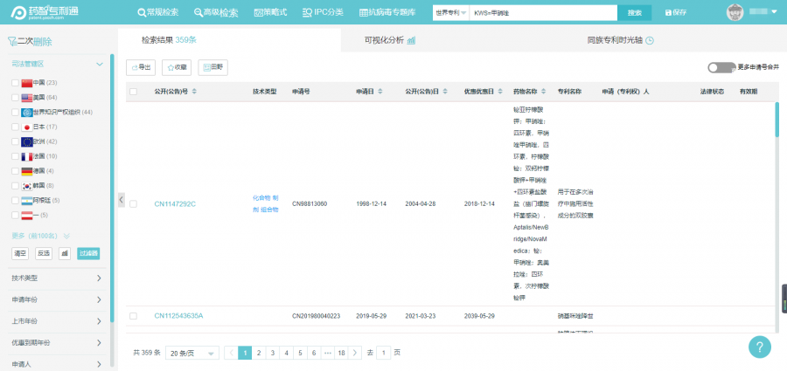Expand the 技术类型 filter section
787x371 pixels.
56,278
